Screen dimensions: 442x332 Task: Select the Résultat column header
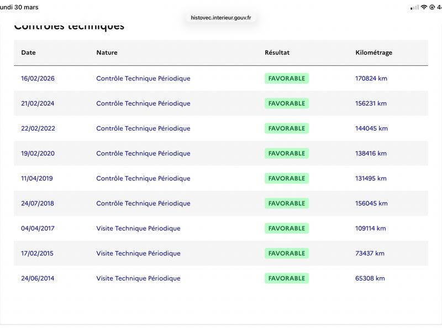click(x=277, y=53)
